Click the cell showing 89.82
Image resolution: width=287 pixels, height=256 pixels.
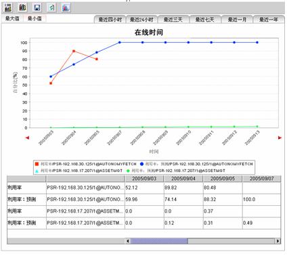[183, 188]
